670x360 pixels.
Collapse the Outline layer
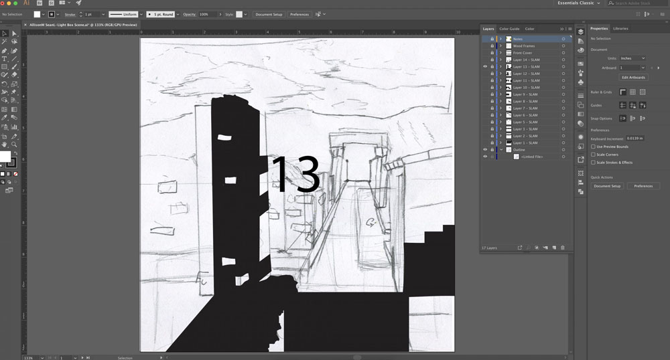point(500,150)
